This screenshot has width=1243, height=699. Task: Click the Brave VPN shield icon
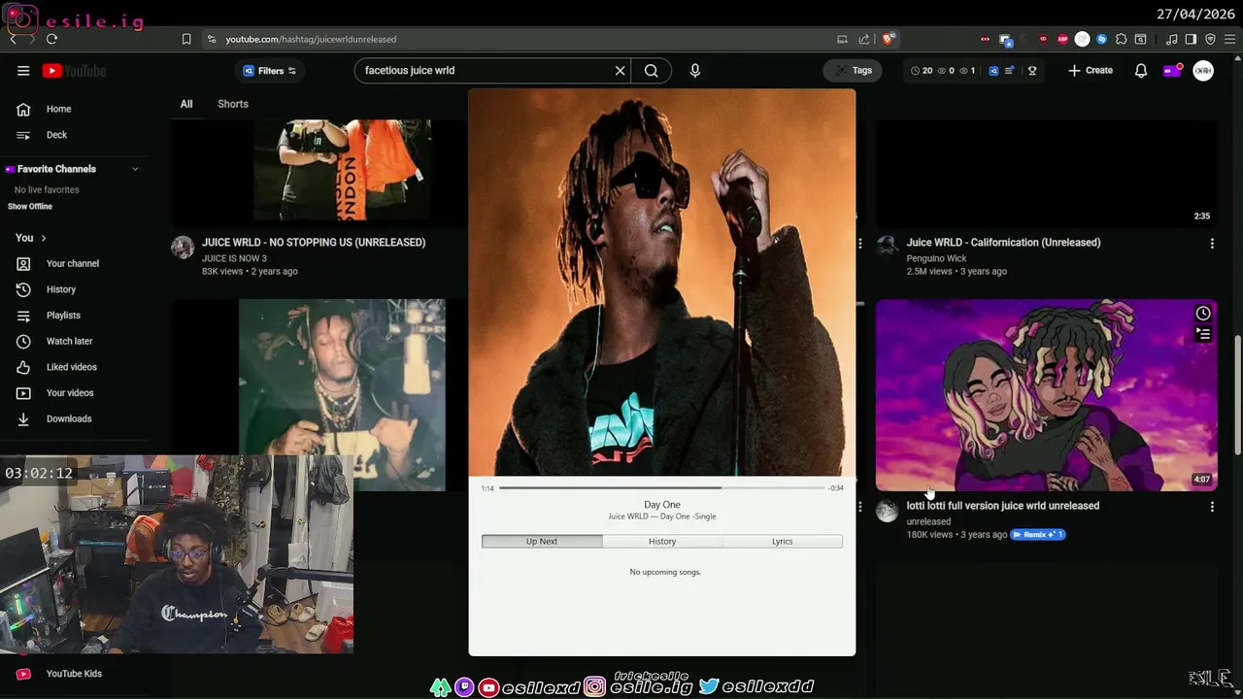[1210, 39]
